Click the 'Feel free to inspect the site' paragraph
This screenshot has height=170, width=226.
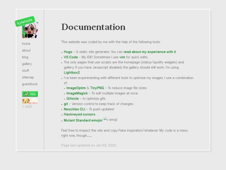[124, 133]
